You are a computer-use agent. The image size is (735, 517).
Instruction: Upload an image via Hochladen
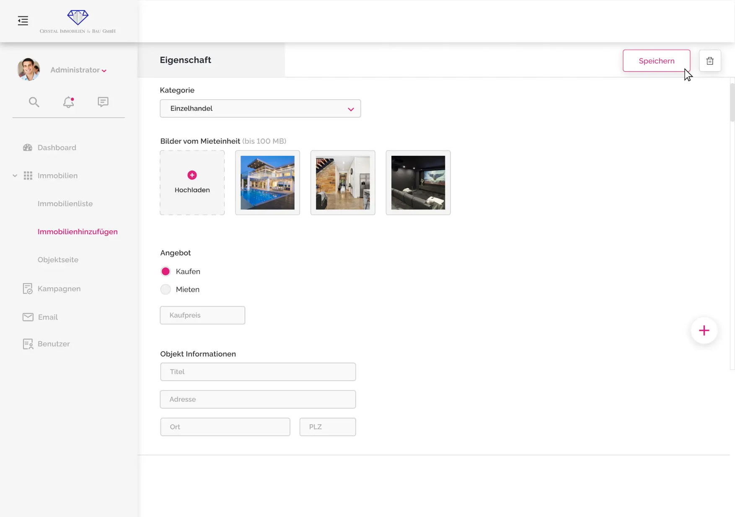192,183
